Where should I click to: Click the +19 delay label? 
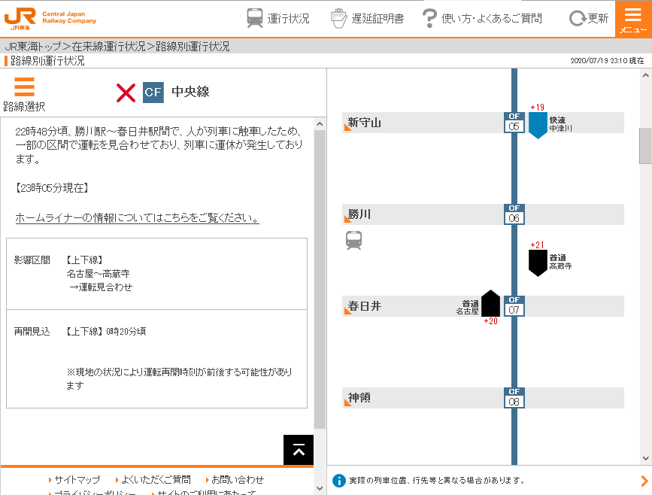point(537,108)
